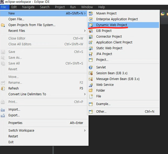Click the Application Client Project icon
The height and width of the screenshot is (154, 168).
click(x=91, y=42)
